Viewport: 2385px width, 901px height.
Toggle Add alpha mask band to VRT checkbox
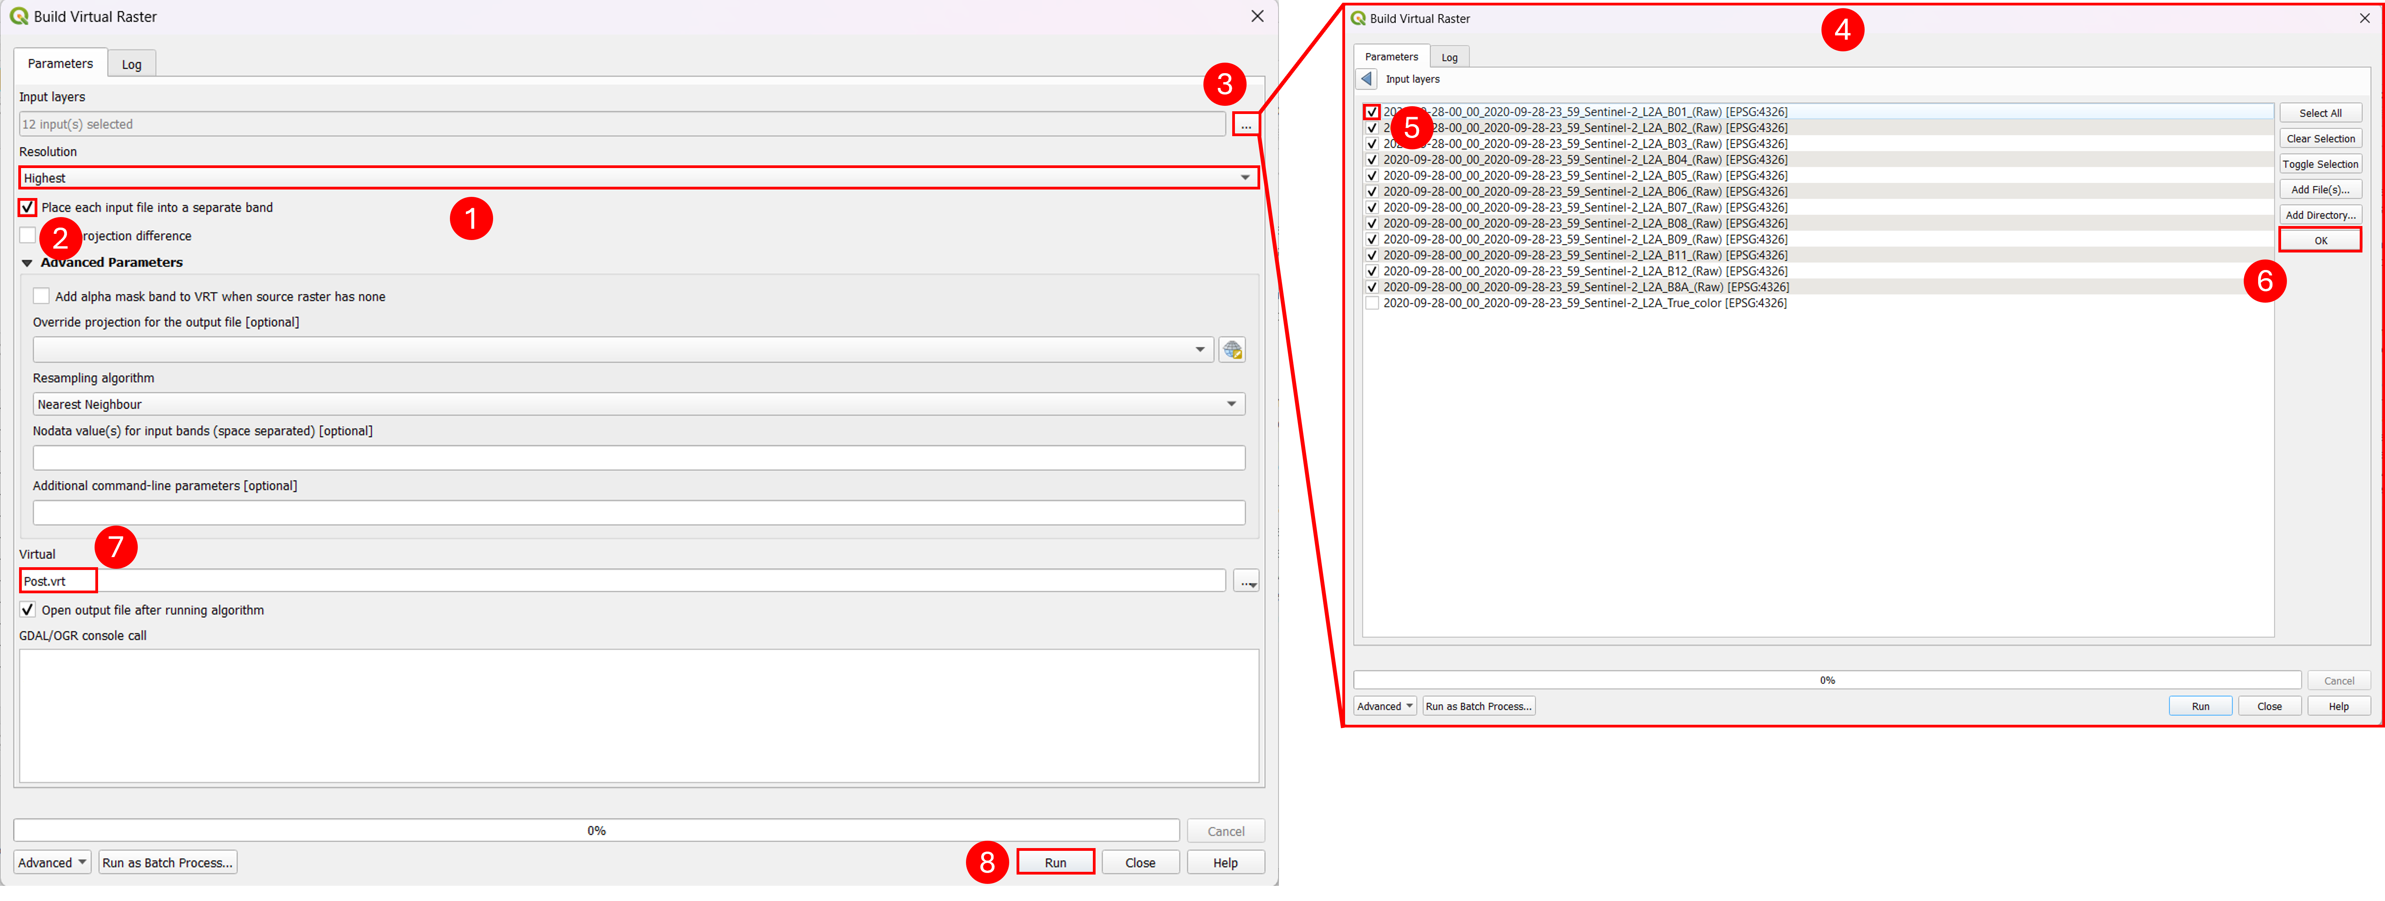[42, 296]
